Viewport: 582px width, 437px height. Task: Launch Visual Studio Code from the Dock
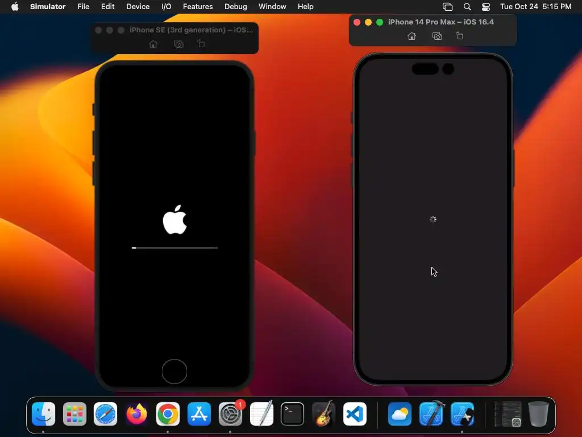pos(355,414)
